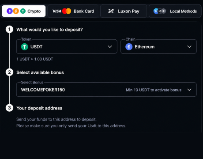The height and width of the screenshot is (159, 203).
Task: Click the Ethereum chain icon
Action: (x=129, y=47)
